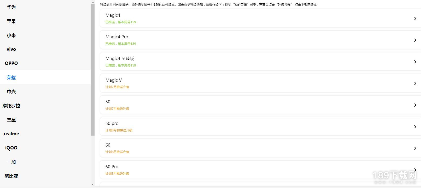Switch to 三星 brand
Viewport: 421px width, 188px height.
click(11, 120)
